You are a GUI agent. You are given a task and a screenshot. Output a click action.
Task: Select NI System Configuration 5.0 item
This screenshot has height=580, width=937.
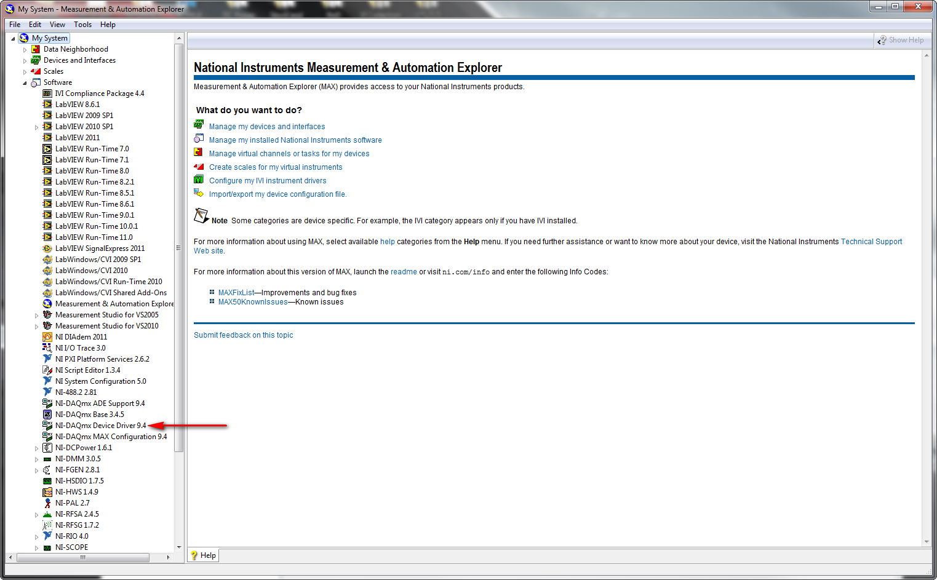101,381
